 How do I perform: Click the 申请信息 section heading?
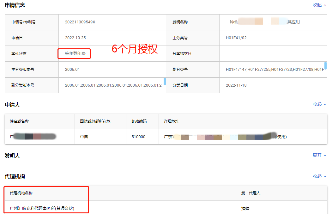click(15, 5)
